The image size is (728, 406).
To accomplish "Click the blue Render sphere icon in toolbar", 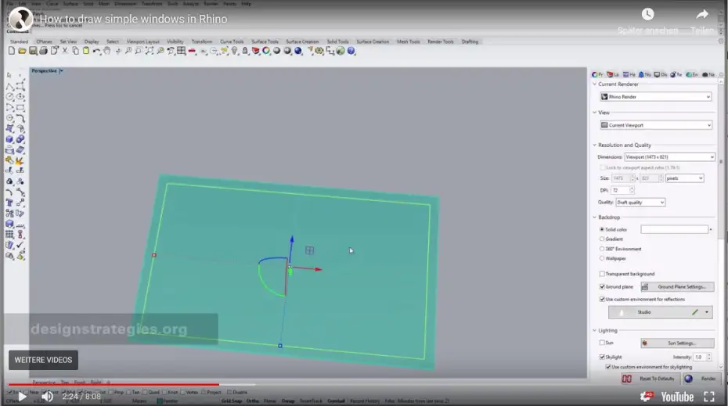I will 298,51.
